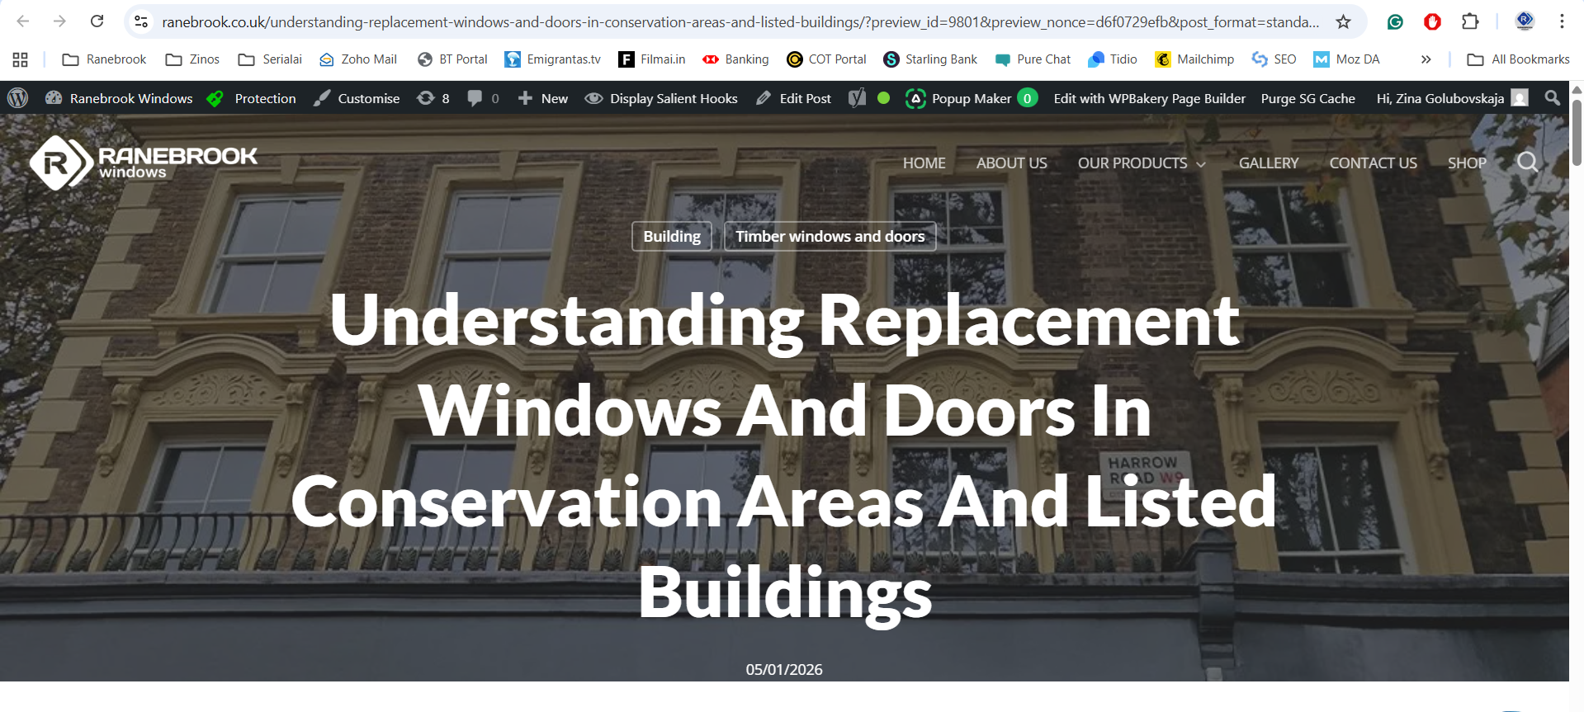1584x712 pixels.
Task: Click the address bar URL field
Action: point(739,21)
